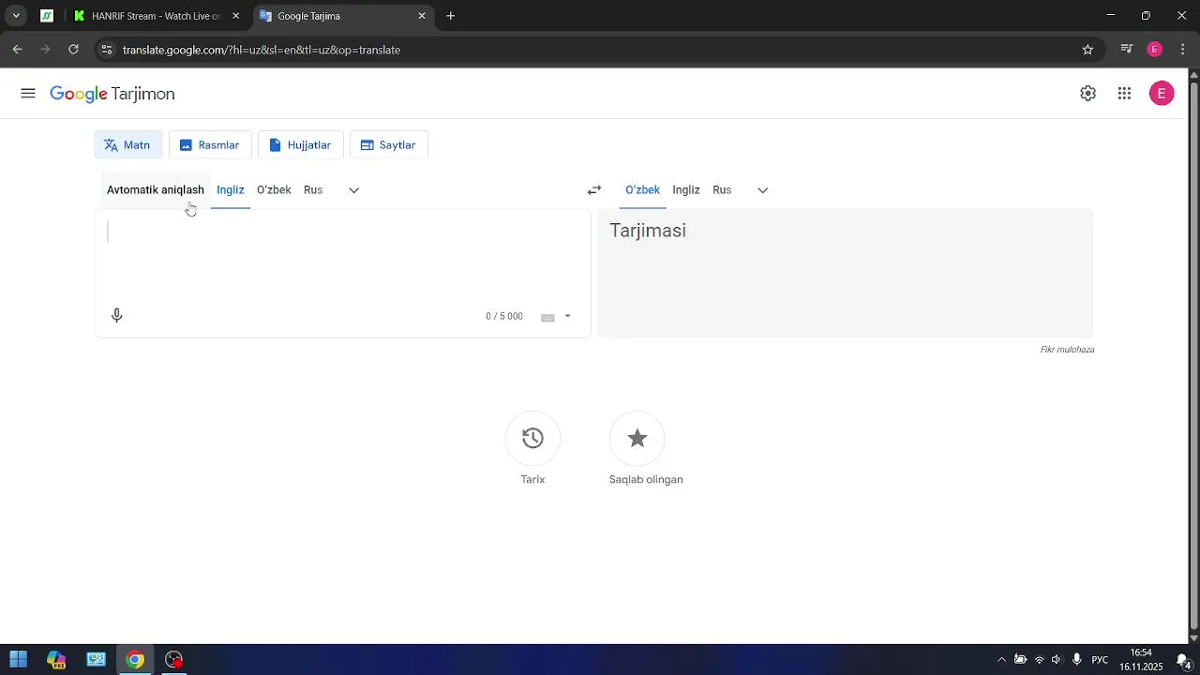1200x675 pixels.
Task: Select Rus as source language
Action: (313, 190)
